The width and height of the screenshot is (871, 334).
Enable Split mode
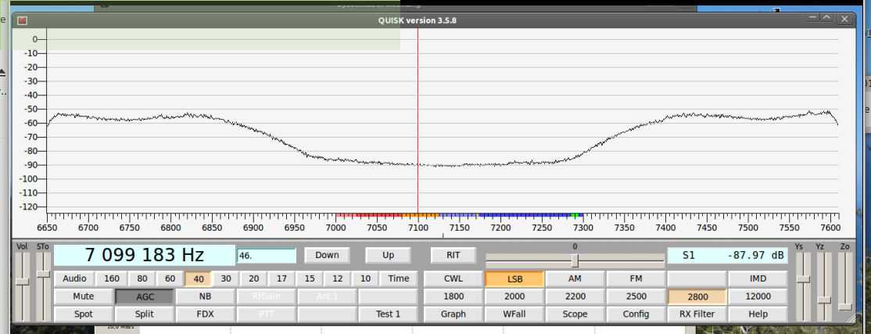(145, 314)
